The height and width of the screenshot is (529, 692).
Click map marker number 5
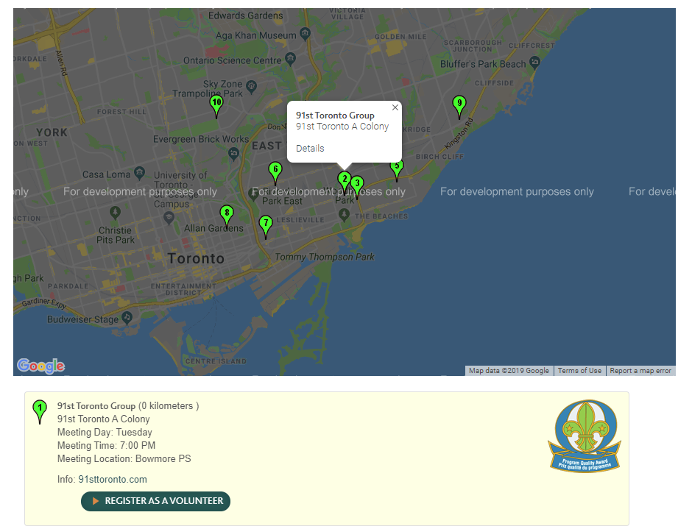pos(397,171)
